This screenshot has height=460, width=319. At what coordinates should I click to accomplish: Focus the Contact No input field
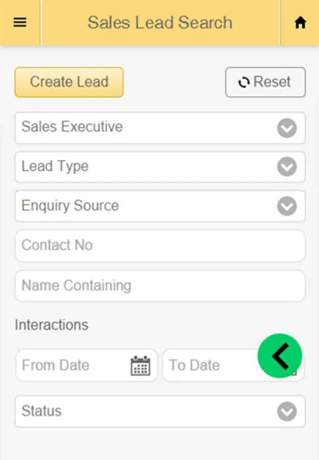click(159, 245)
